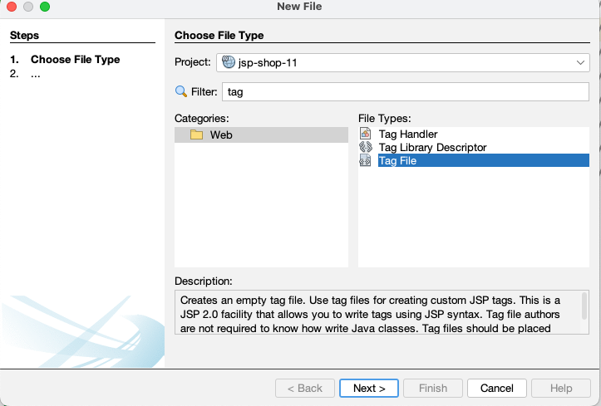Select the Tag Library Descriptor label

432,147
